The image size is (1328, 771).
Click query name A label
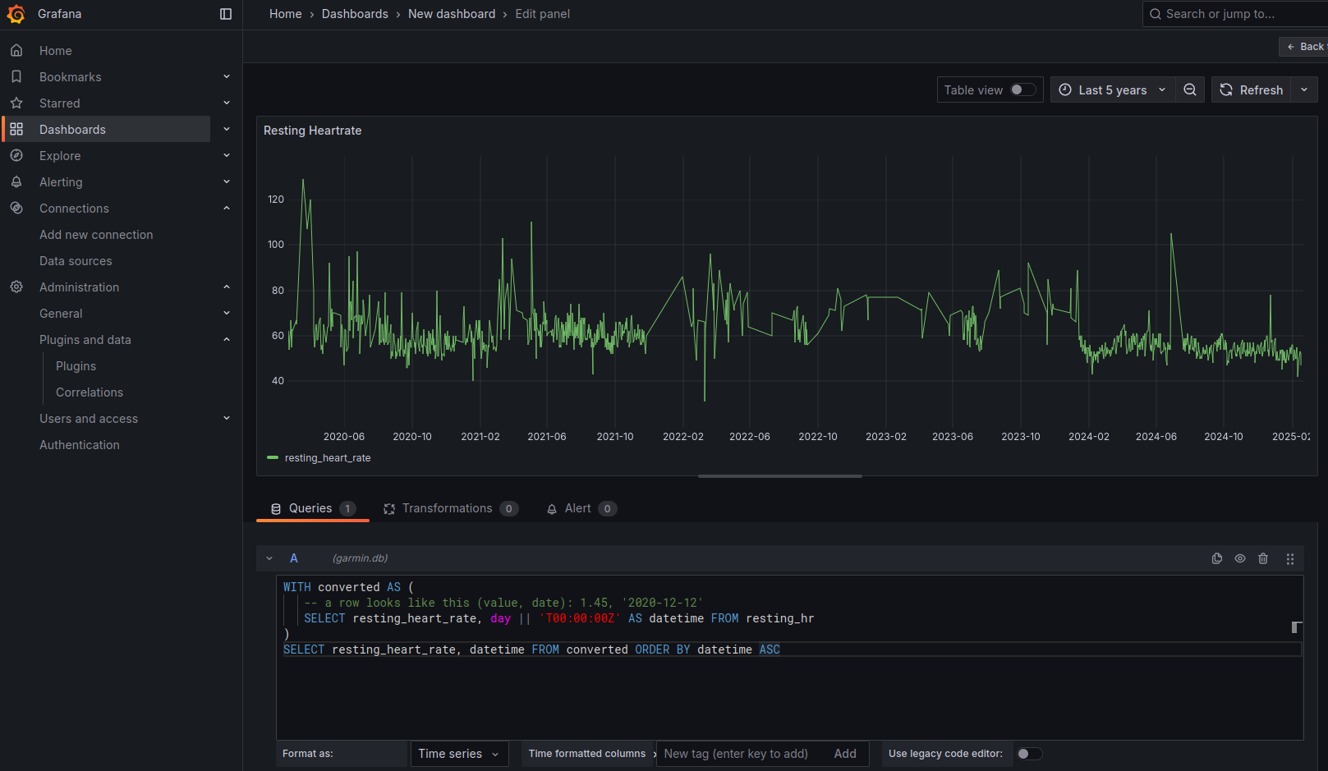[x=294, y=559]
